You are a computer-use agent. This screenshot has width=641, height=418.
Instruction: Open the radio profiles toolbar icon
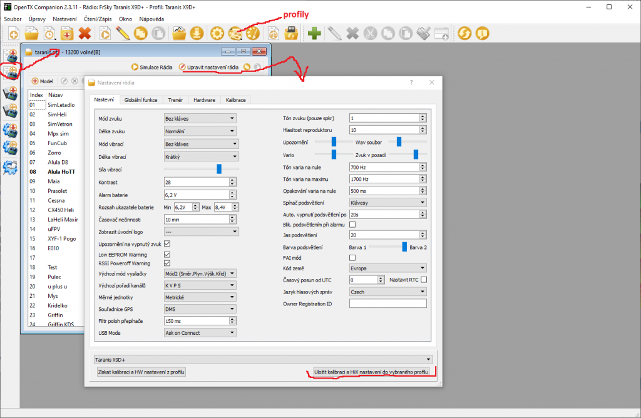tap(236, 33)
